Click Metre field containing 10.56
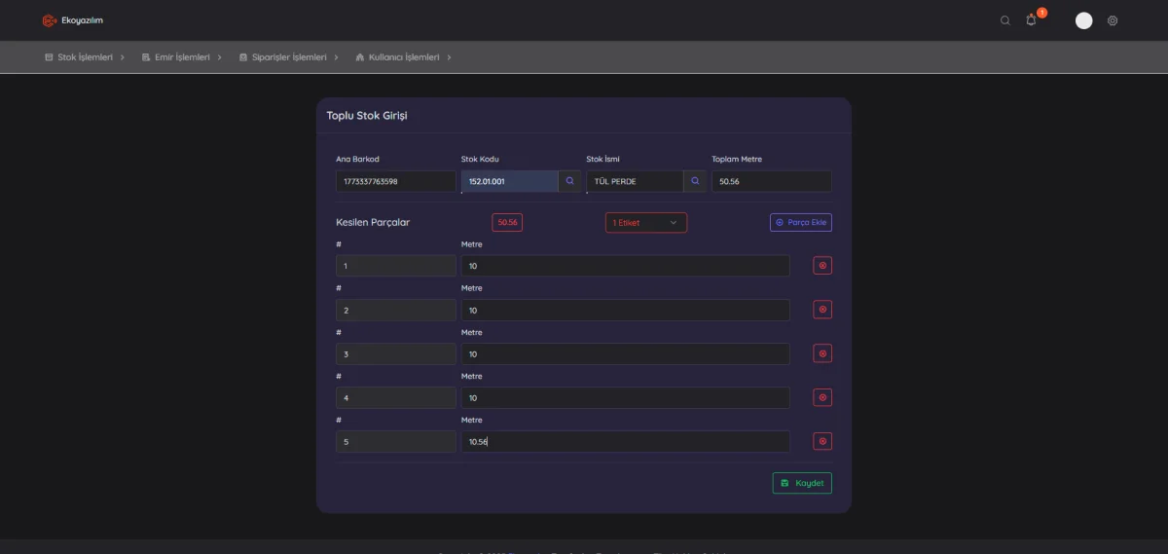Screen dimensions: 1168x554 click(626, 442)
